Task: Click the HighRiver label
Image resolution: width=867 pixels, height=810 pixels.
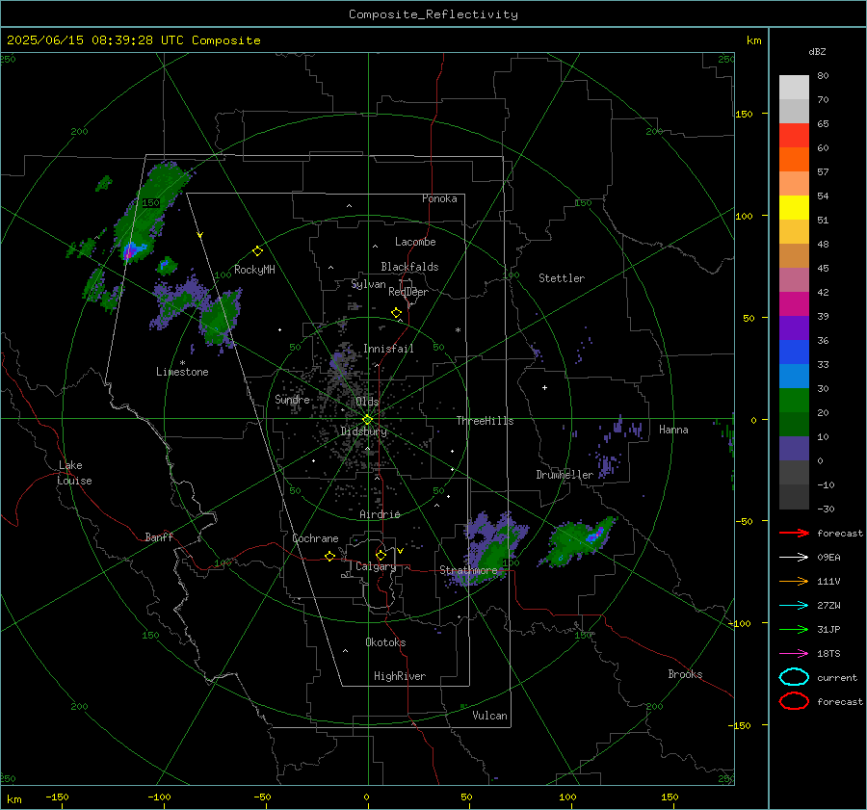Action: [x=400, y=676]
